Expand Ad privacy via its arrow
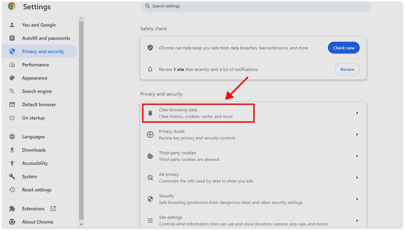Image resolution: width=405 pixels, height=231 pixels. [x=357, y=177]
